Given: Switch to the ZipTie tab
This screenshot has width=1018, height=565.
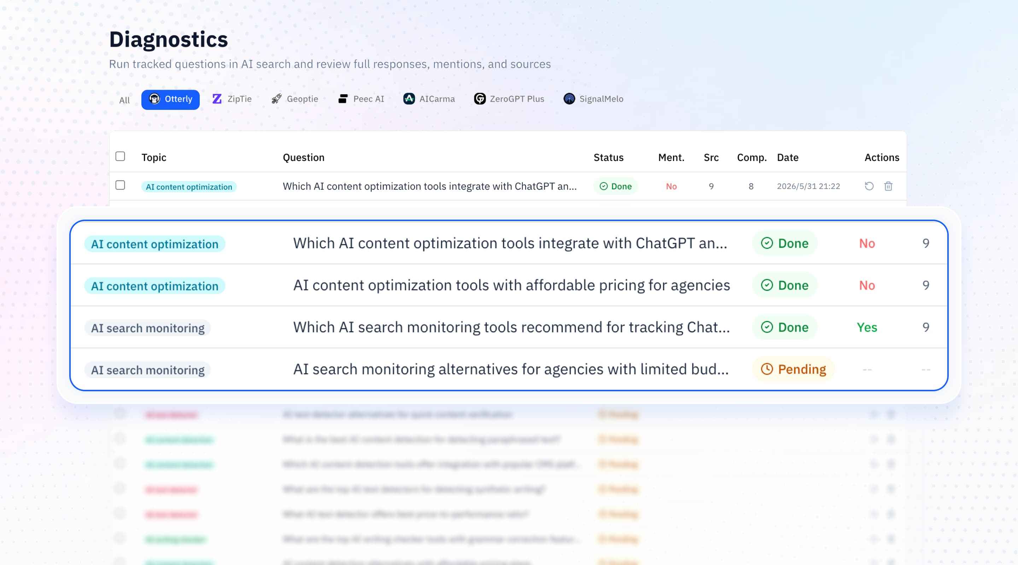Looking at the screenshot, I should point(232,99).
